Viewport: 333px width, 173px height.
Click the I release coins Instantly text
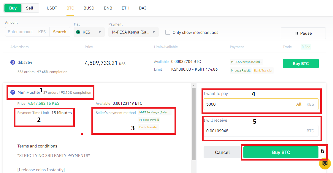tap(41, 170)
